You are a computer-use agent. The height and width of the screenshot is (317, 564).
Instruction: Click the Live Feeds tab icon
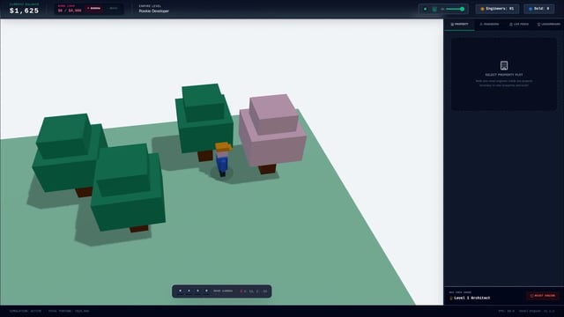[511, 24]
